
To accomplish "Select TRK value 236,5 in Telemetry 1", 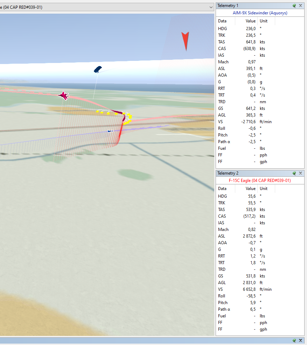I will coord(251,35).
